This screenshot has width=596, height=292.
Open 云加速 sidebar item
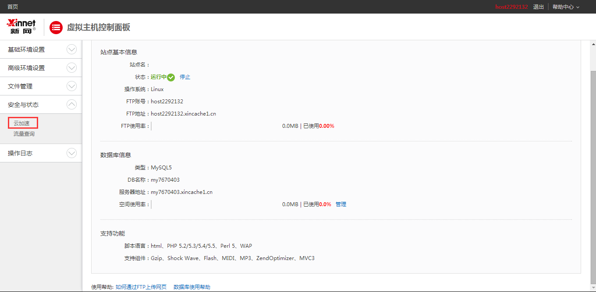(x=22, y=123)
